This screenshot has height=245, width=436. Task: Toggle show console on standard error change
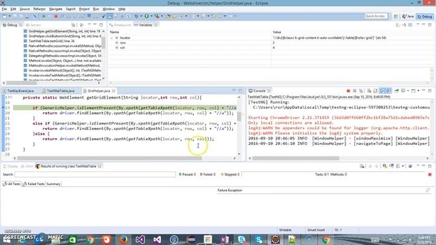[388, 91]
